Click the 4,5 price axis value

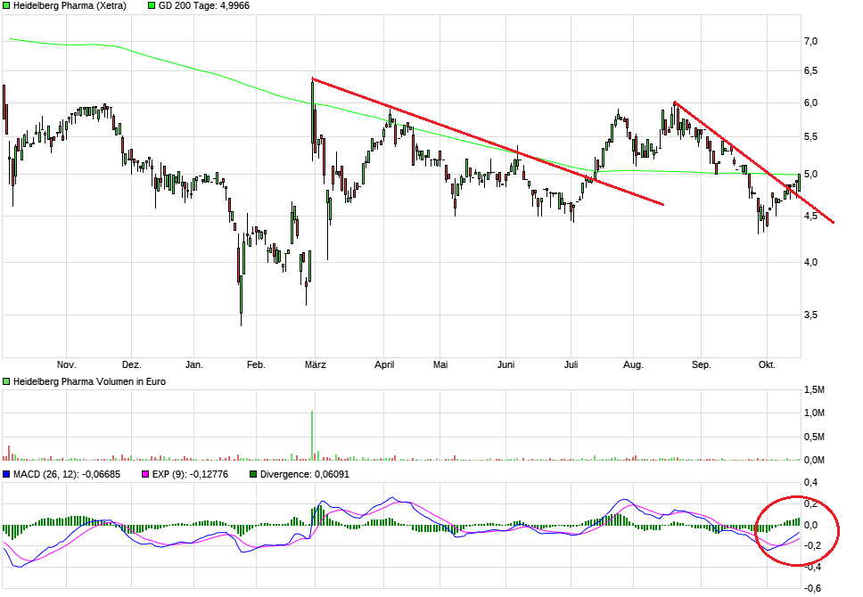pos(810,217)
